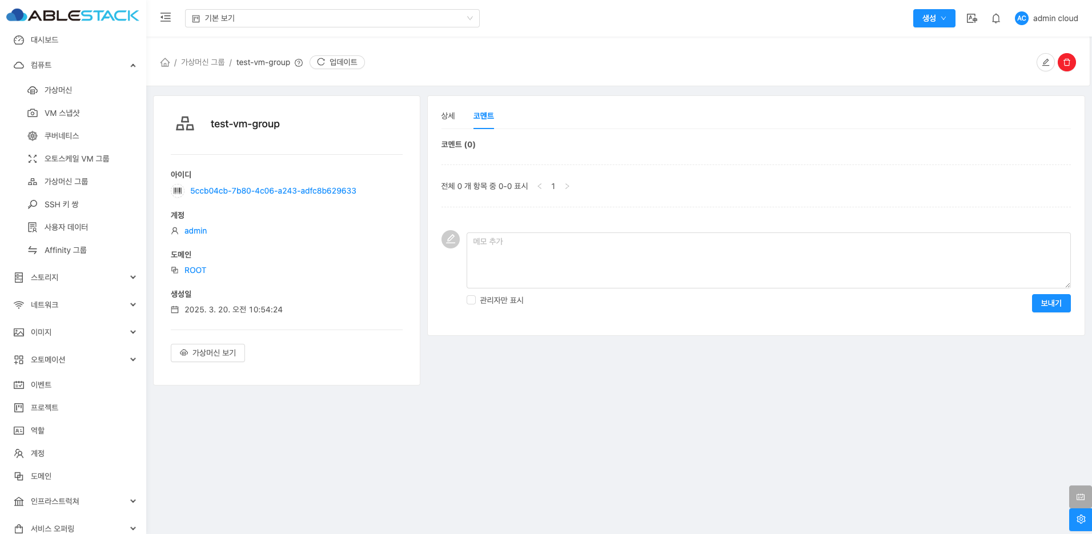Click page number 1 in comments pagination
This screenshot has width=1092, height=534.
point(553,186)
